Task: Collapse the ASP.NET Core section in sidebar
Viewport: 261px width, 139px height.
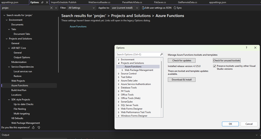Action: point(9,48)
